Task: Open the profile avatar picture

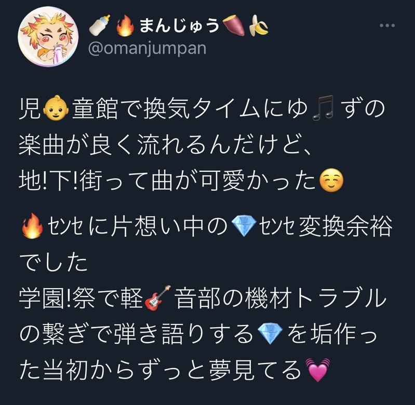Action: 48,36
